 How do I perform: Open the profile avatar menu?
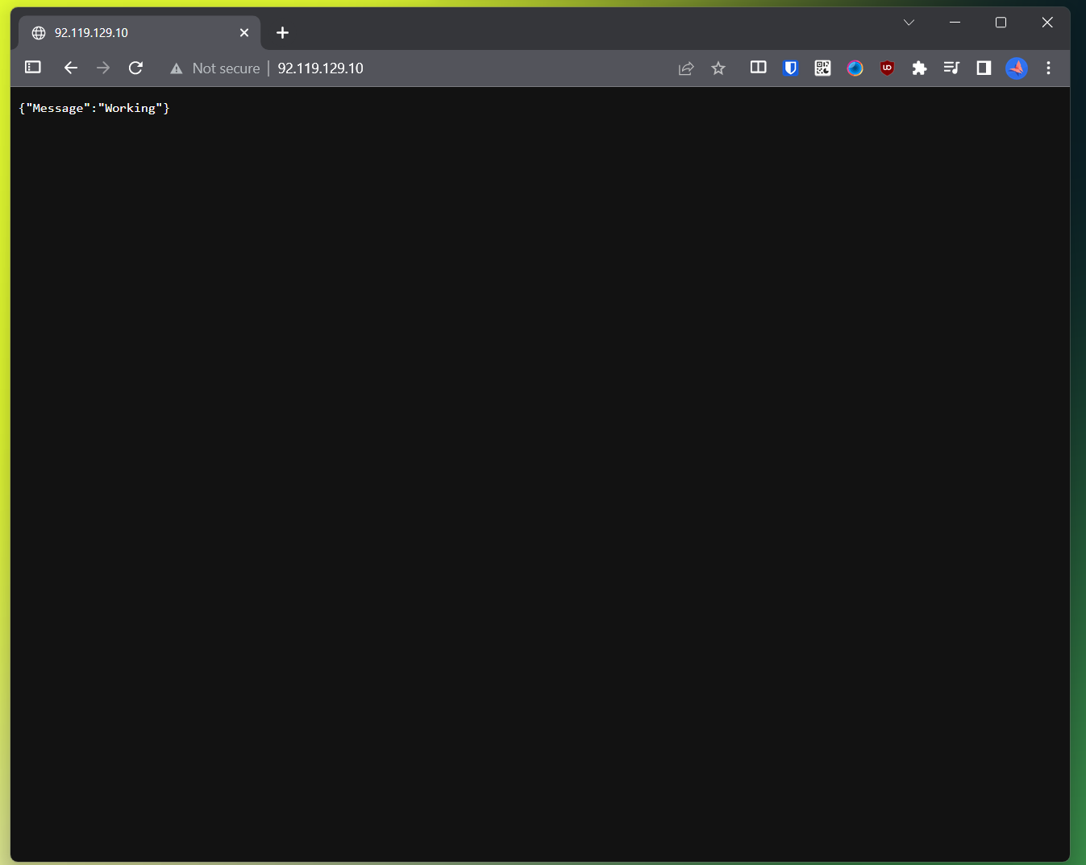pyautogui.click(x=1017, y=68)
